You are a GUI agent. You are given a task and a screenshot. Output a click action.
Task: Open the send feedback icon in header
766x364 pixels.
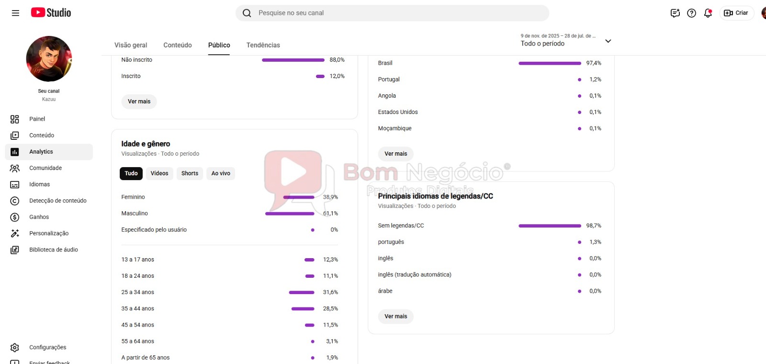(675, 13)
